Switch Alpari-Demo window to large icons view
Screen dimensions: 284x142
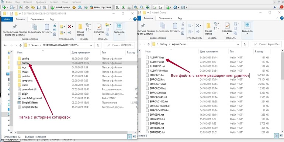click(x=281, y=135)
